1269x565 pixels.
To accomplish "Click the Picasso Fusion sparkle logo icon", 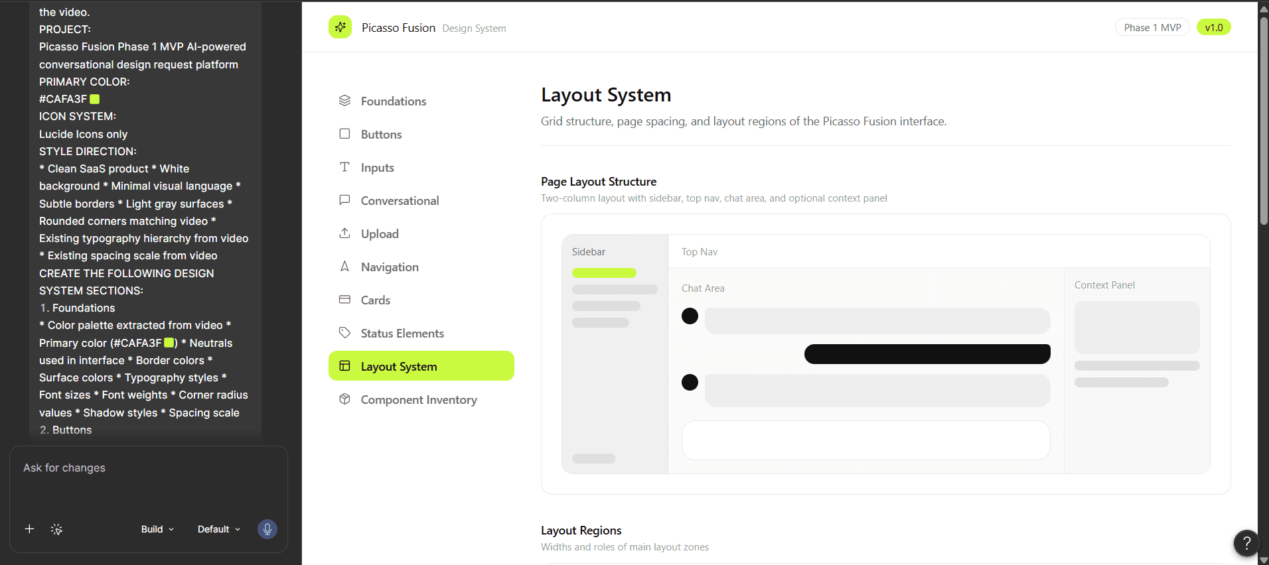I will (x=340, y=27).
